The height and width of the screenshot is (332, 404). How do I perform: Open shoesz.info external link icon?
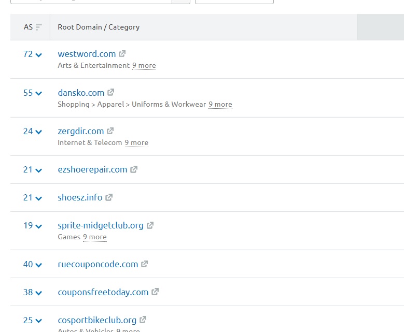pyautogui.click(x=109, y=197)
